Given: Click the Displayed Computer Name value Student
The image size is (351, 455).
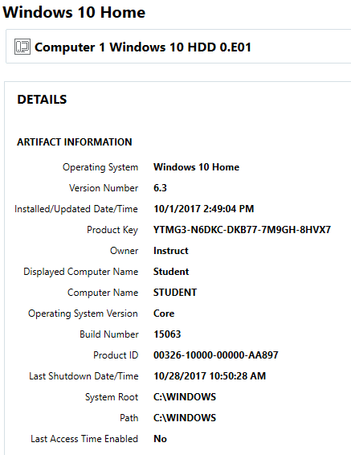Looking at the screenshot, I should (x=171, y=272).
